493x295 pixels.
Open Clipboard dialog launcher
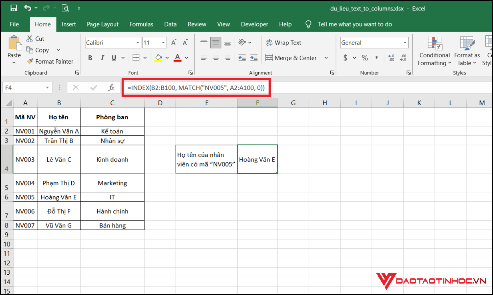pos(77,73)
